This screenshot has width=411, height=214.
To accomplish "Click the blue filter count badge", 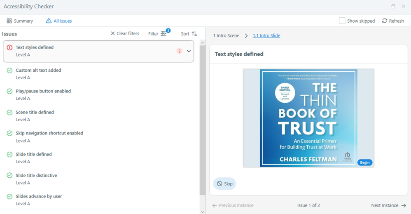I will click(168, 31).
